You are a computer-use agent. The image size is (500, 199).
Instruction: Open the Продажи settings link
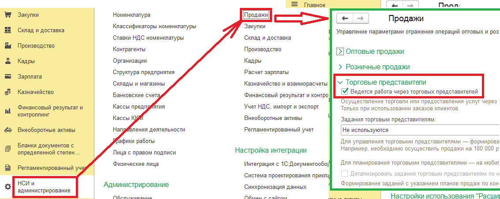[256, 15]
